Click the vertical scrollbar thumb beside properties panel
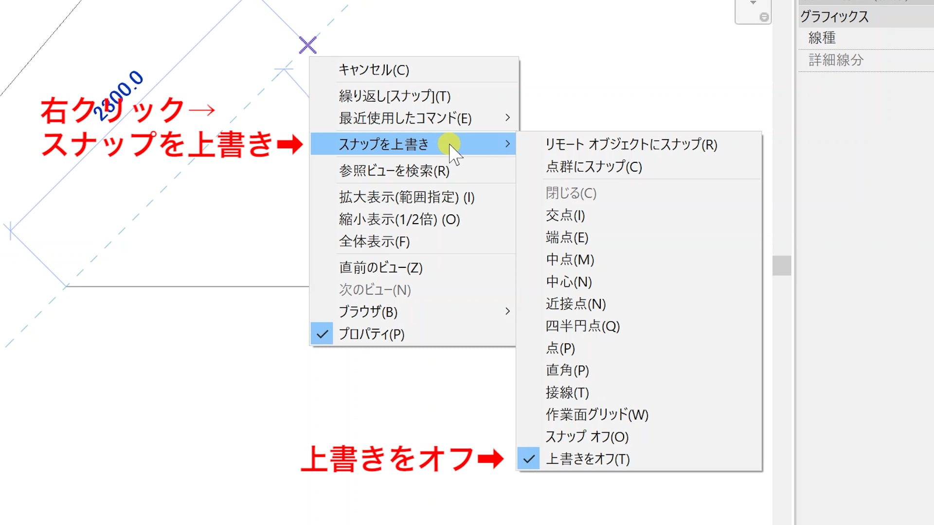934x525 pixels. (781, 265)
